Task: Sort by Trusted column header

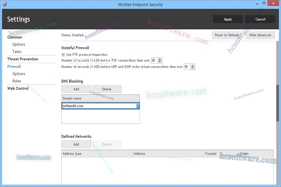Action: click(x=221, y=154)
